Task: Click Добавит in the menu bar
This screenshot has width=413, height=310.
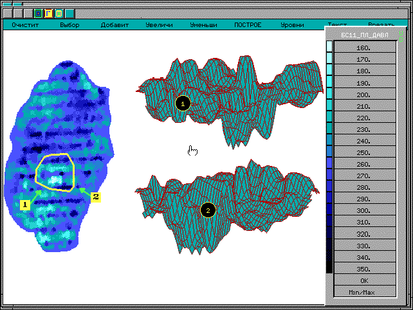Action: tap(115, 25)
